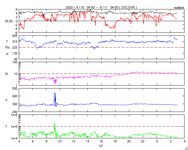Click the '14' hour label on the UT axis
188x150 pixels.
coord(88,142)
